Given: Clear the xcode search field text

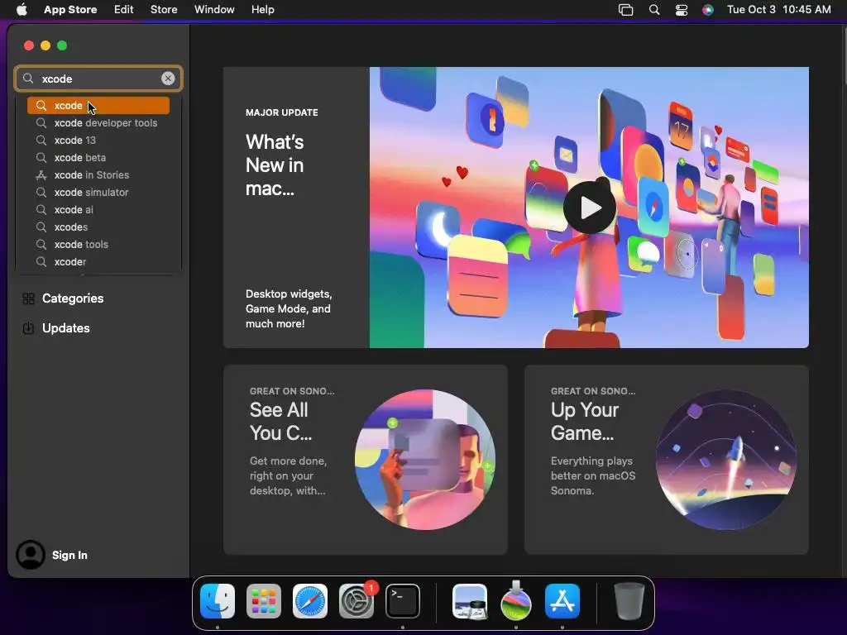Looking at the screenshot, I should click(168, 79).
